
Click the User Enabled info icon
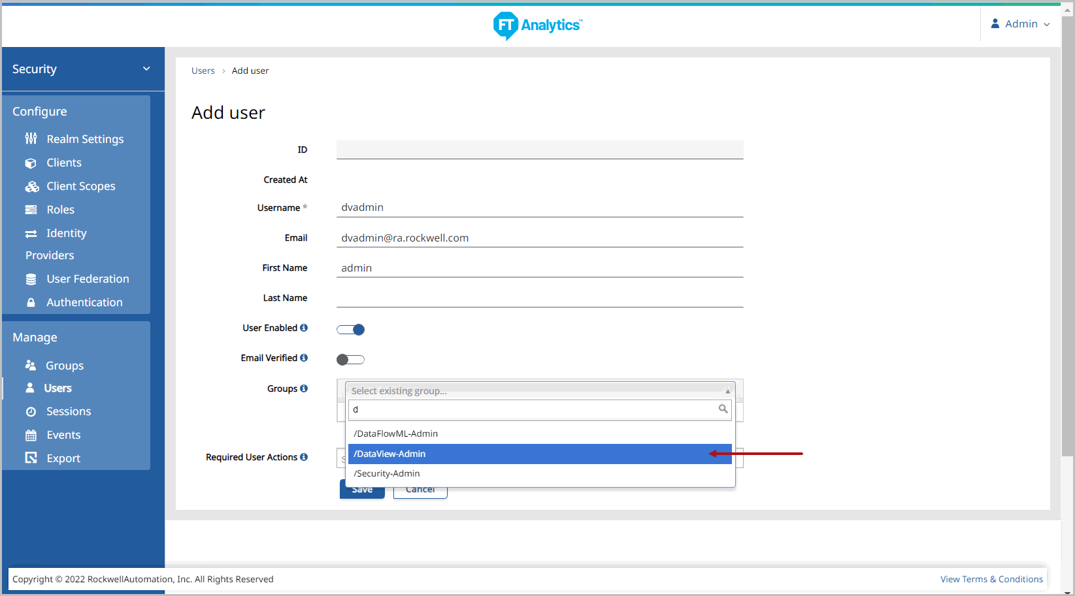coord(304,328)
